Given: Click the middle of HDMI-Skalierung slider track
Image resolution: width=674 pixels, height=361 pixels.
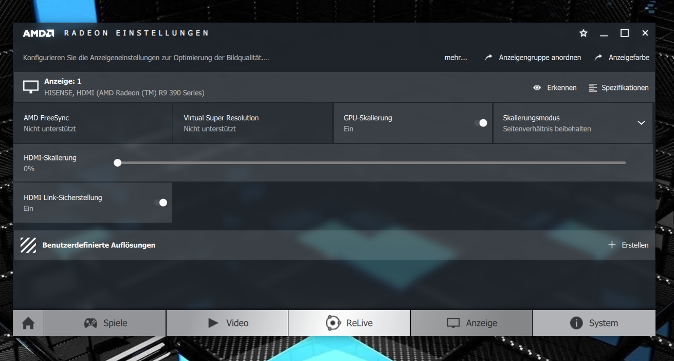Looking at the screenshot, I should point(372,163).
